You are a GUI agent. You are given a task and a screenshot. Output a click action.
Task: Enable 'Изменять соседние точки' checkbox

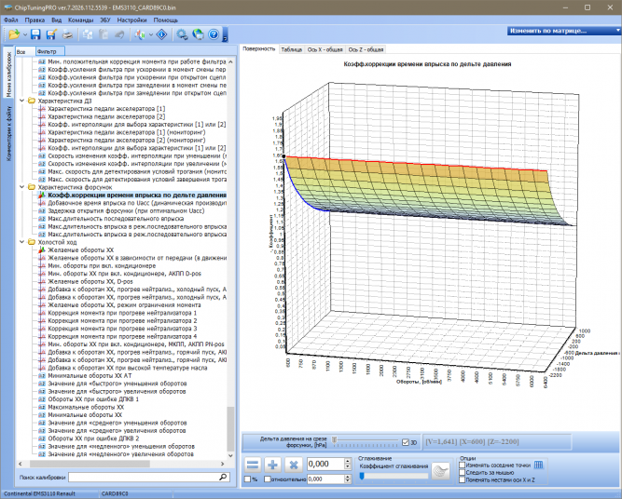[x=463, y=465]
